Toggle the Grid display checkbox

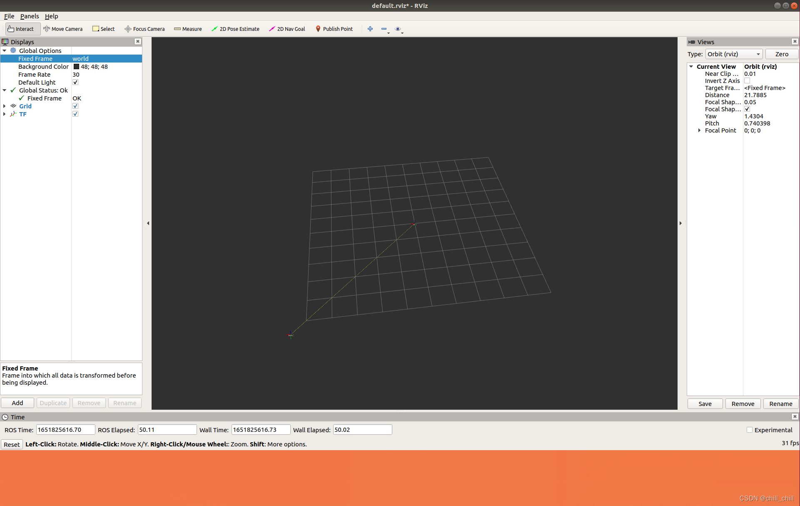point(75,106)
